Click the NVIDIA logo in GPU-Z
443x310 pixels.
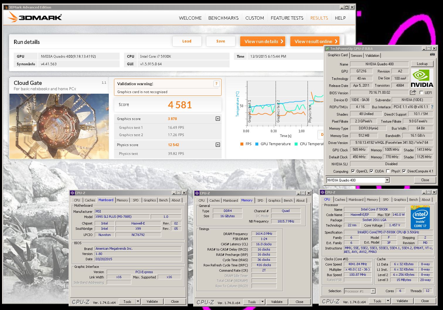click(x=422, y=78)
